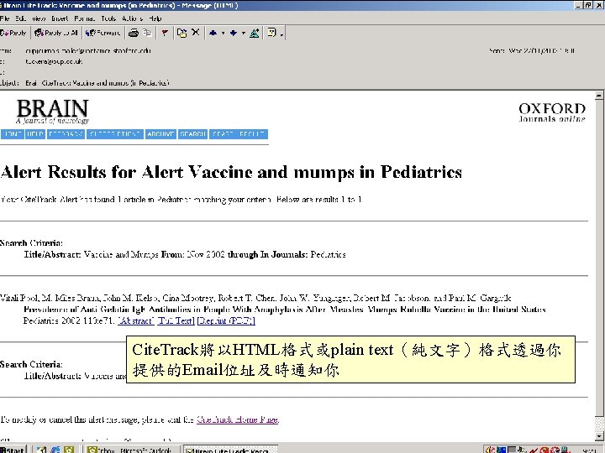Click Reply to All in toolbar
This screenshot has height=453, width=605.
click(x=56, y=33)
